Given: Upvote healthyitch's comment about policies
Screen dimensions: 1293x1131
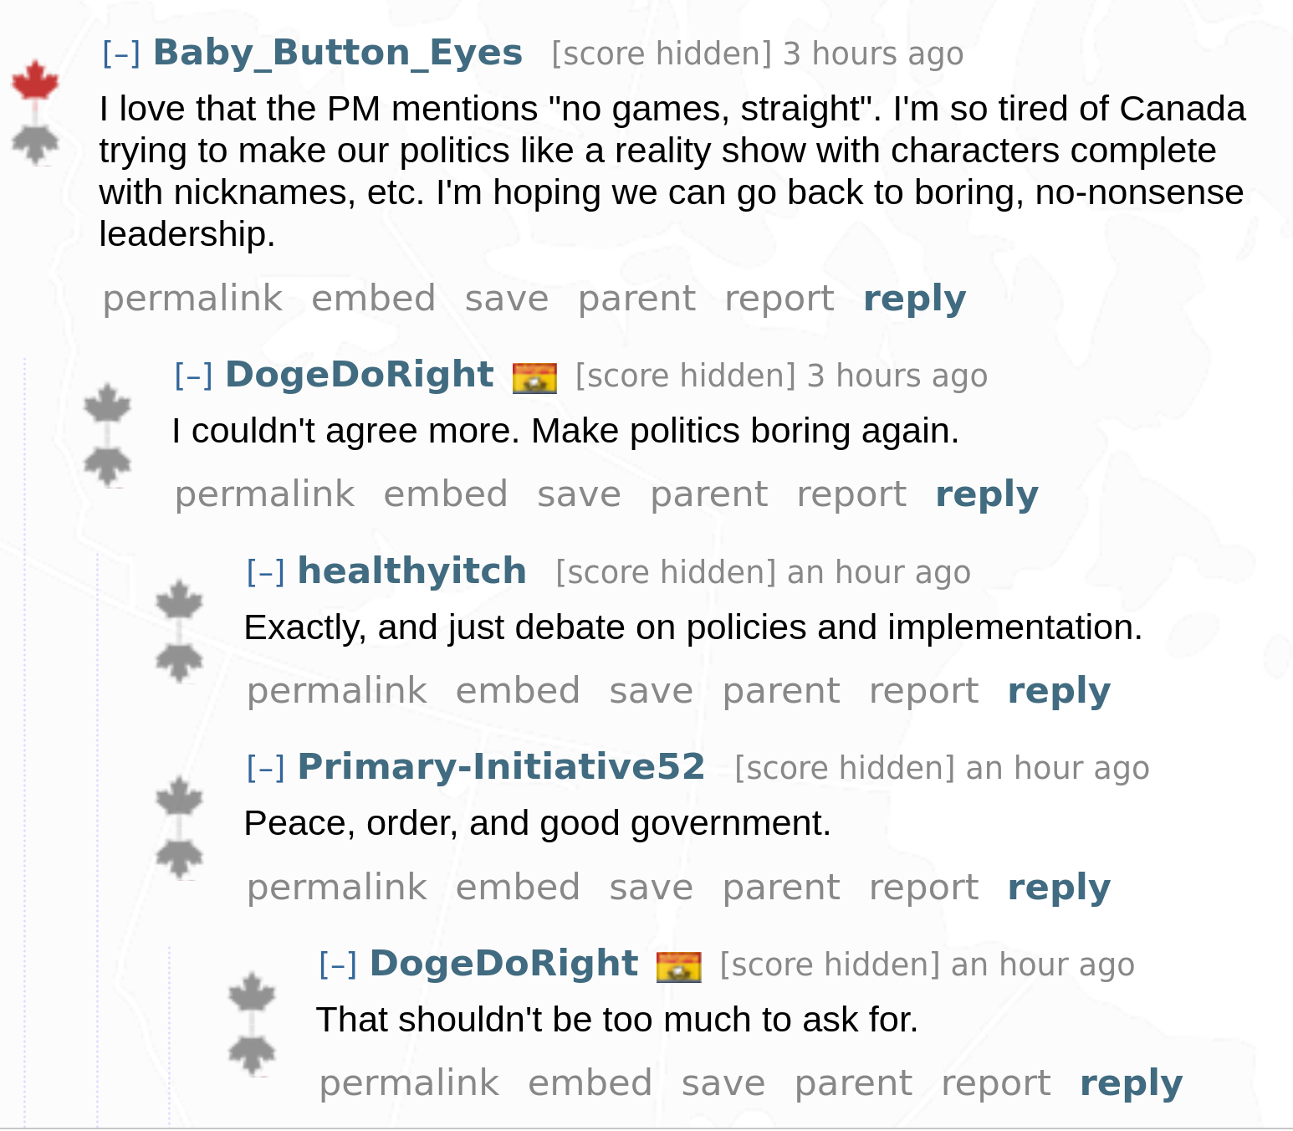Looking at the screenshot, I should (179, 601).
